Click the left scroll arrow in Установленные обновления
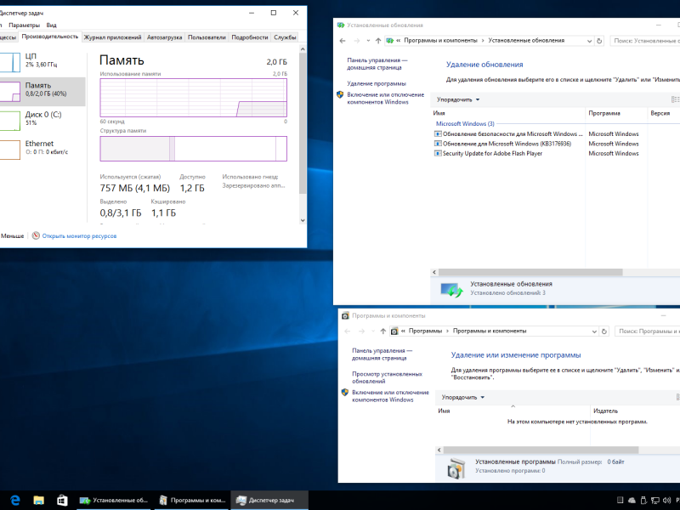 [x=434, y=272]
